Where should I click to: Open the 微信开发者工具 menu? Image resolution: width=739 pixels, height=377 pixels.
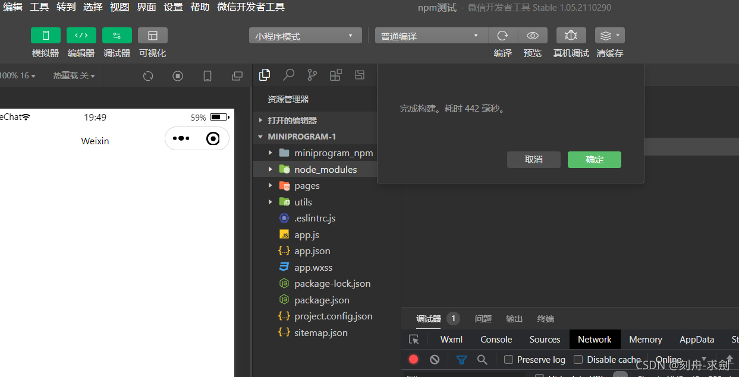[251, 7]
